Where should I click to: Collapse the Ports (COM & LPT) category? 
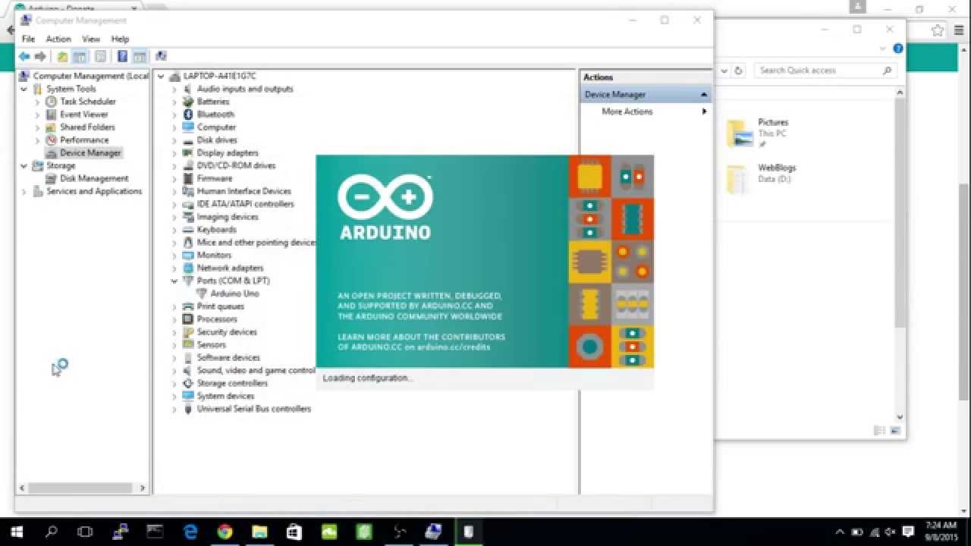(x=174, y=281)
